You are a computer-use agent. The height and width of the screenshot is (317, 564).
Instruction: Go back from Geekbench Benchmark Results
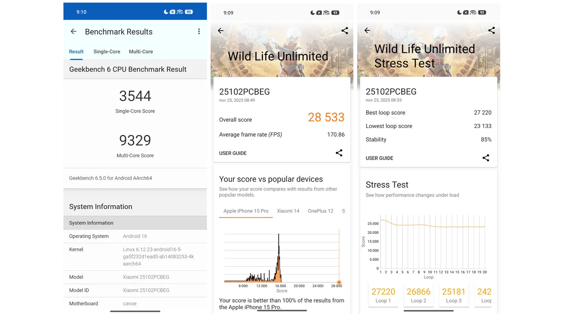[73, 32]
